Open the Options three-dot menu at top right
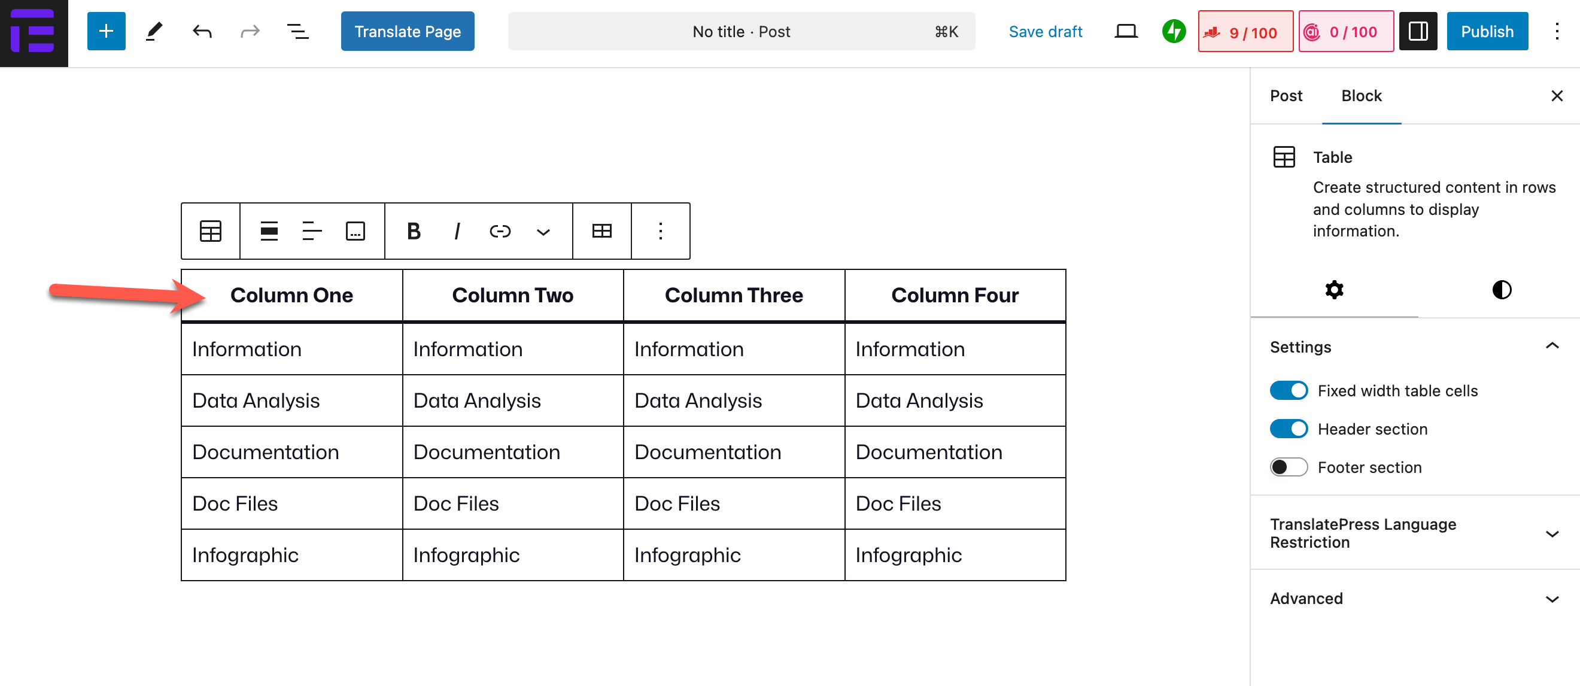Screen dimensions: 1580x686 (x=1557, y=31)
